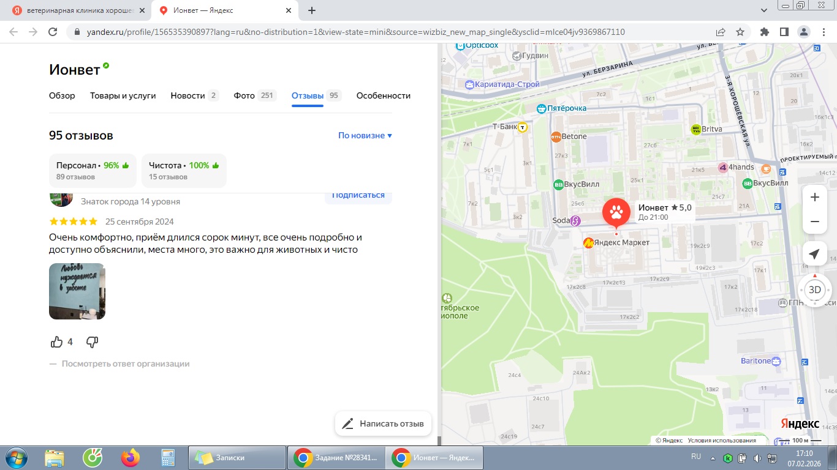Open the browser extensions puzzle menu

coord(764,32)
